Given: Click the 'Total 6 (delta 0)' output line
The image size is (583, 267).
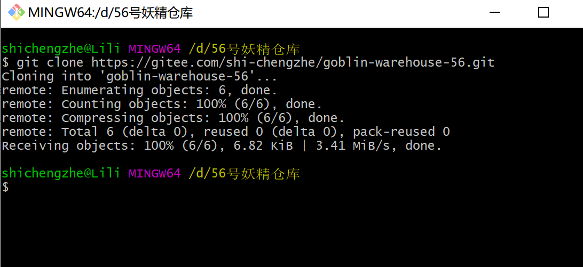Looking at the screenshot, I should point(226,132).
